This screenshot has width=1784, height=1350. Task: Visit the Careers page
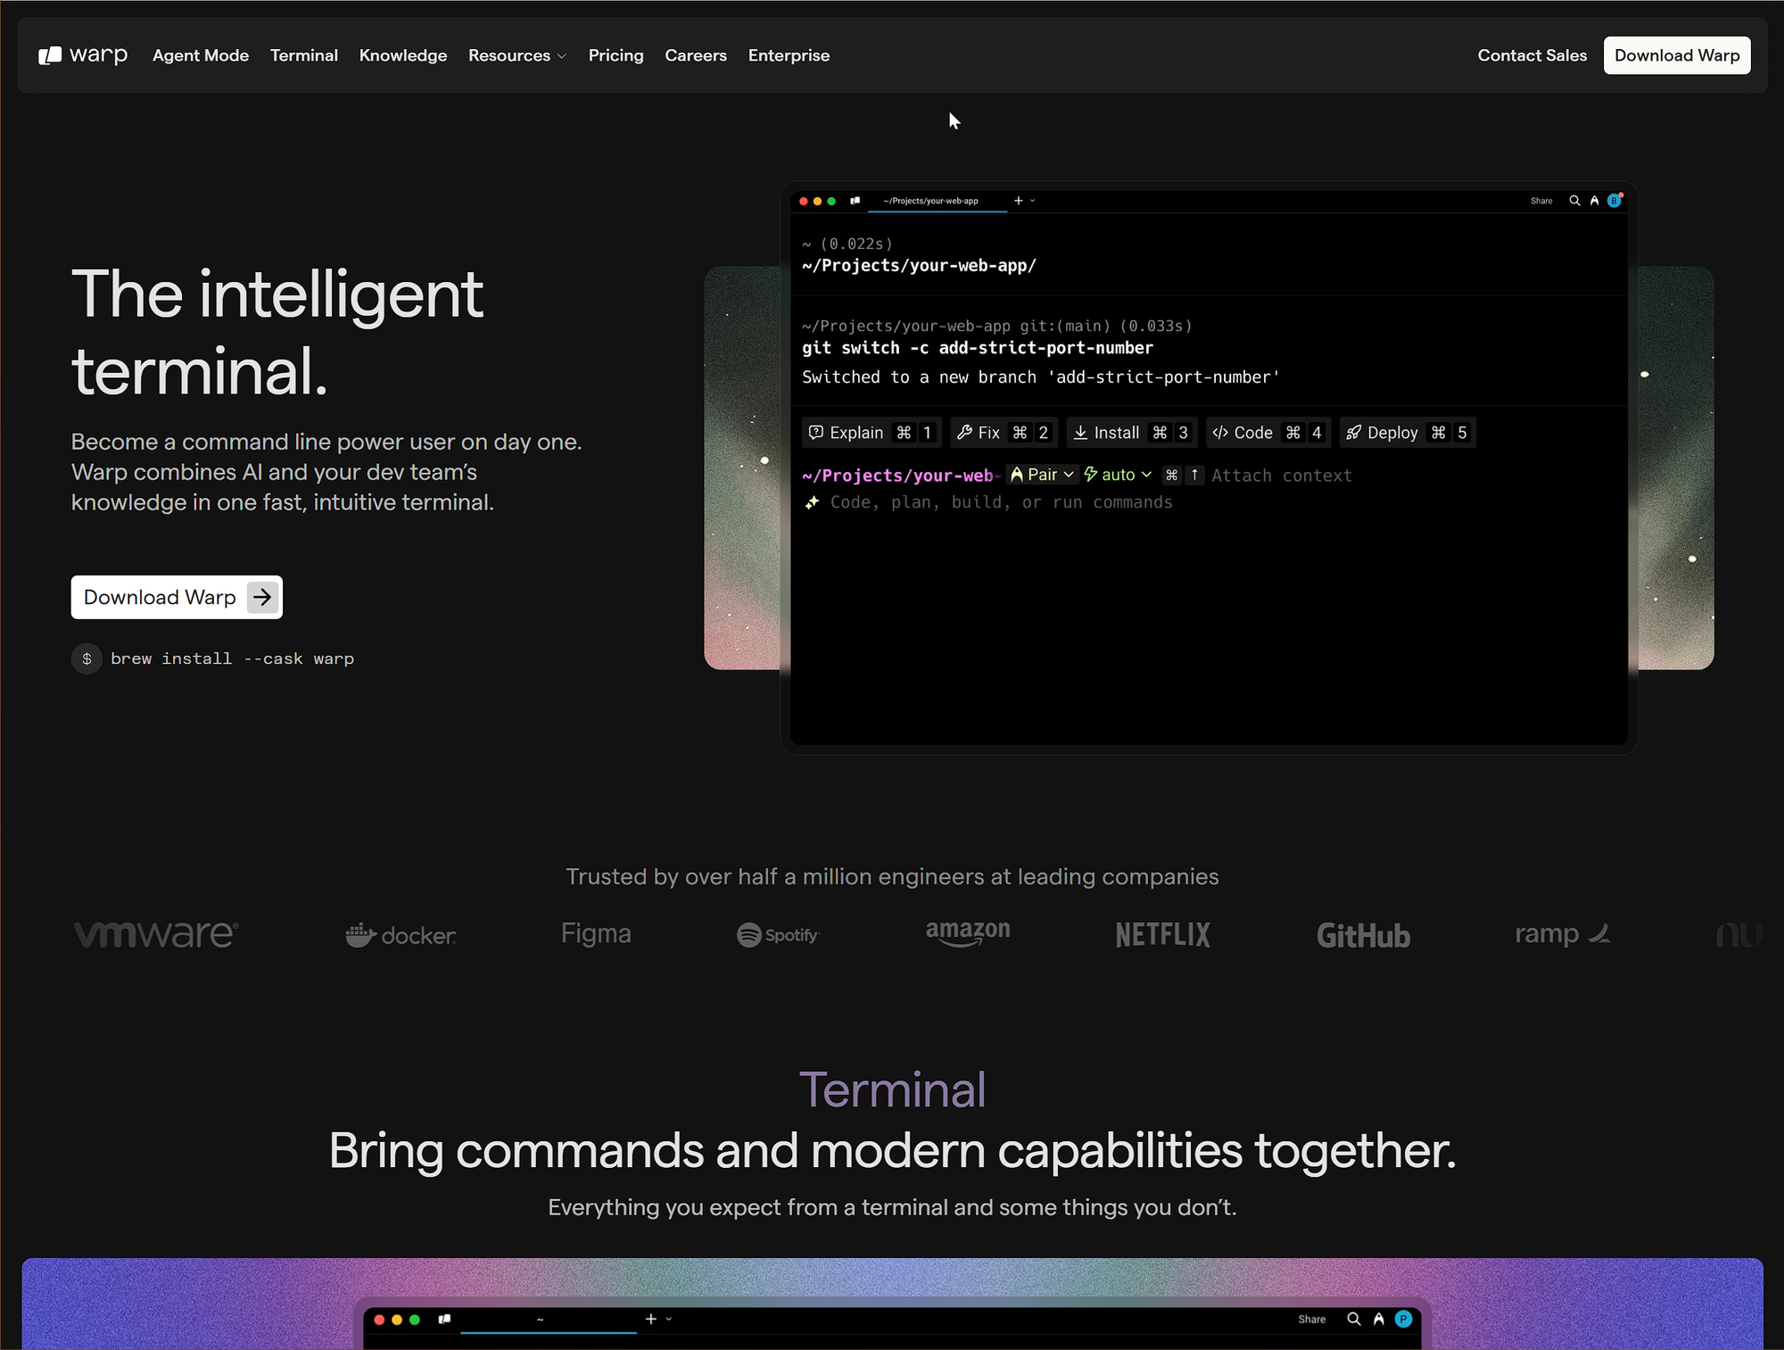[696, 55]
